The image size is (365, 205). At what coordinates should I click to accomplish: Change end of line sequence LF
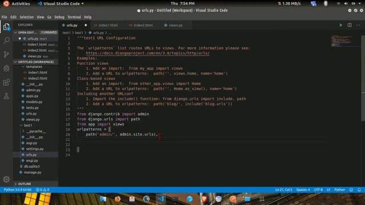pyautogui.click(x=328, y=190)
